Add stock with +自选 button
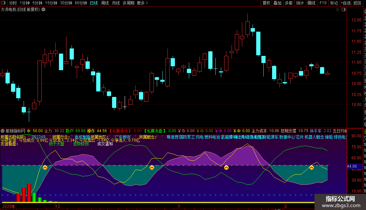The width and height of the screenshot is (366, 210). (346, 3)
